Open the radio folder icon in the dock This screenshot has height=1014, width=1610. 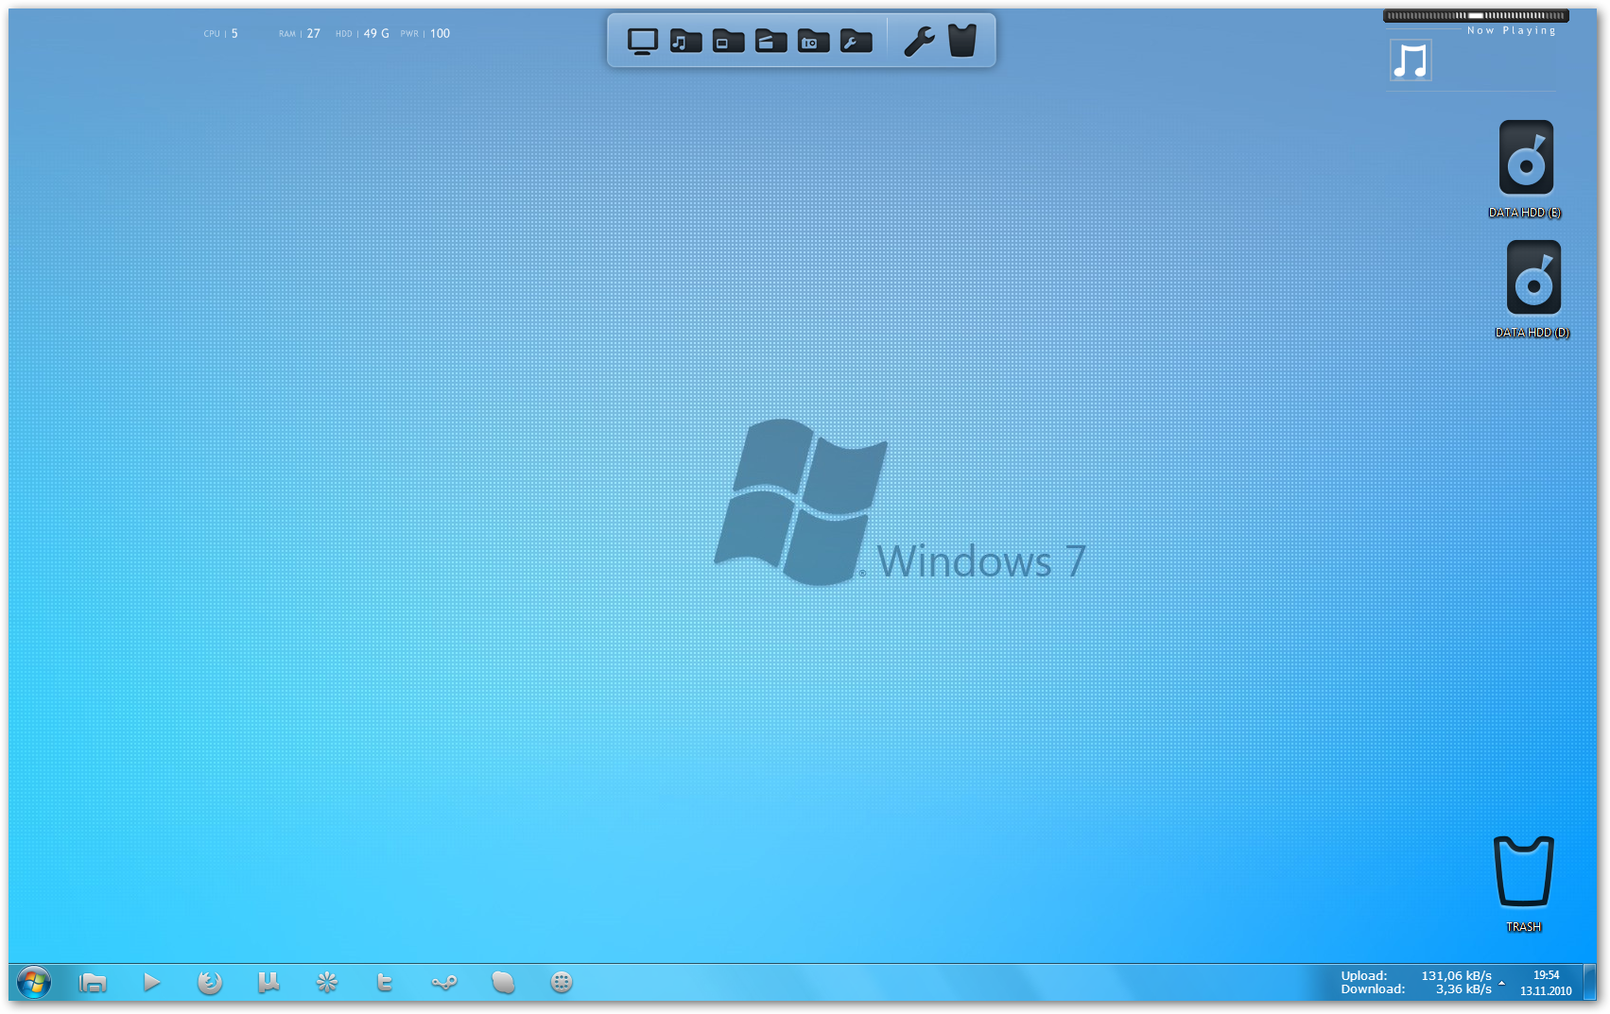point(813,42)
